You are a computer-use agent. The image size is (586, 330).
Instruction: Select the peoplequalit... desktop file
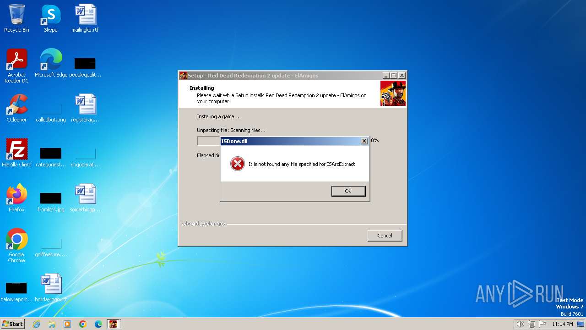pos(85,66)
